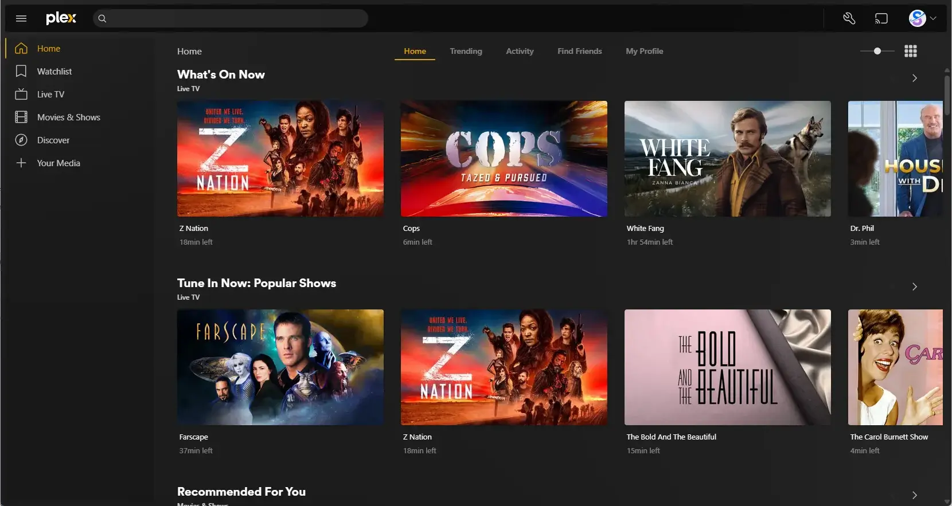Screen dimensions: 952x506
Task: Click the "What's On Now" heading
Action: click(x=221, y=74)
